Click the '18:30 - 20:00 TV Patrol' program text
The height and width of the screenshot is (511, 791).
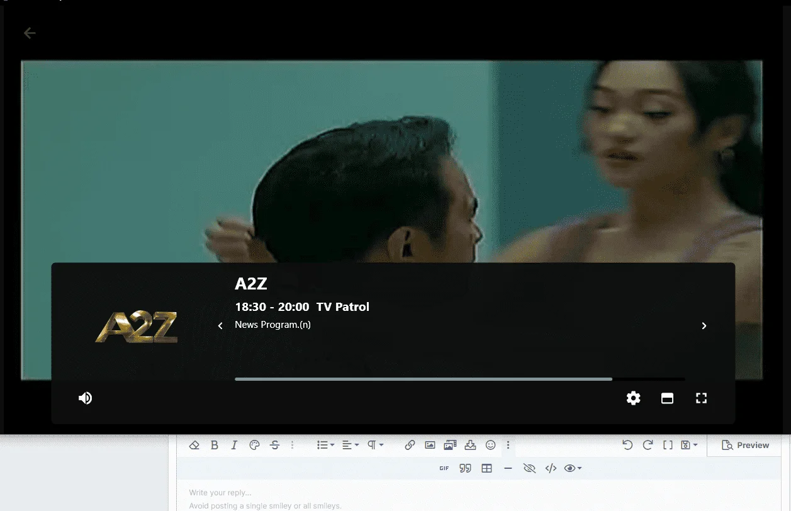302,307
